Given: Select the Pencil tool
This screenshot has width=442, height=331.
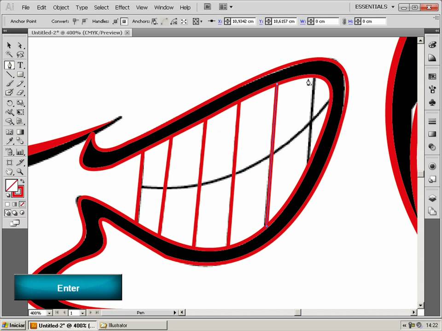Looking at the screenshot, I should point(20,84).
